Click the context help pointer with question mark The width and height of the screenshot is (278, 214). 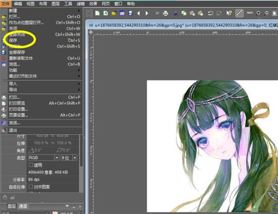tap(229, 13)
